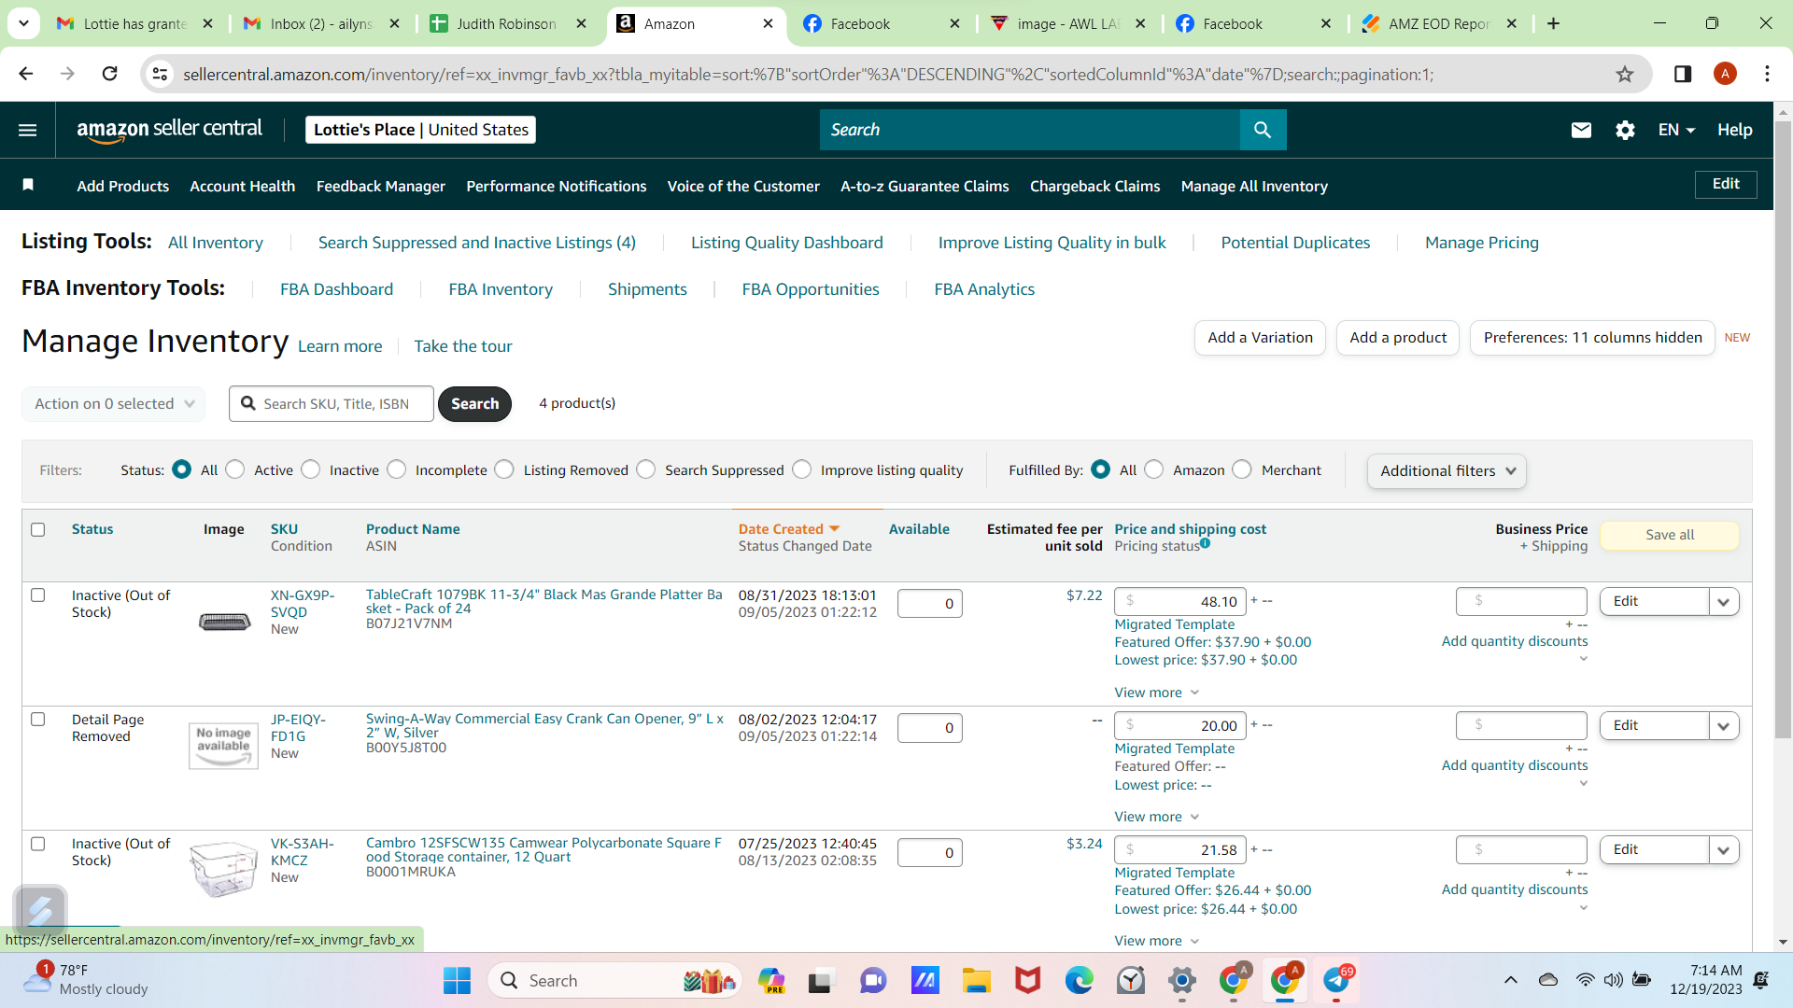Open Chrome's three-dot menu
Image resolution: width=1793 pixels, height=1008 pixels.
1767,74
